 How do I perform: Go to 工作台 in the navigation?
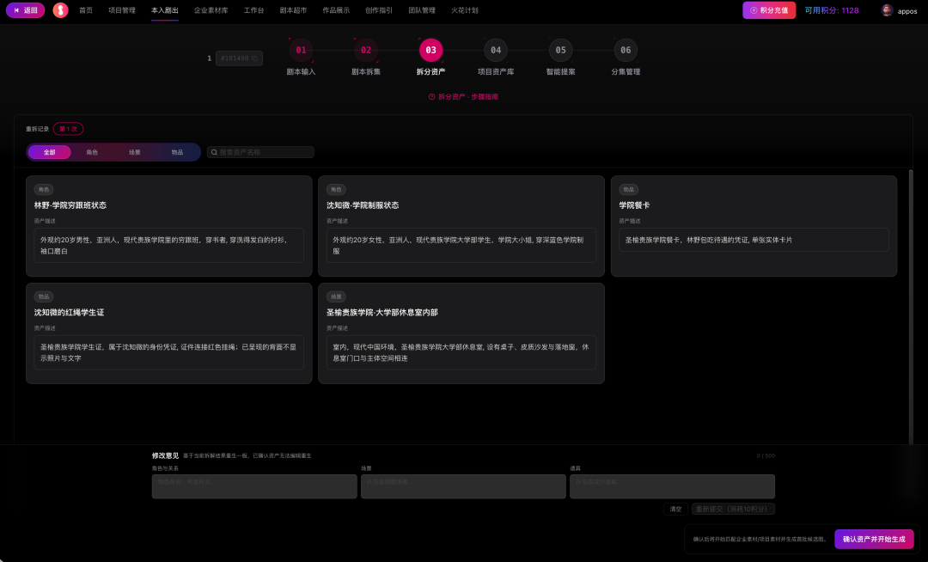click(x=253, y=10)
